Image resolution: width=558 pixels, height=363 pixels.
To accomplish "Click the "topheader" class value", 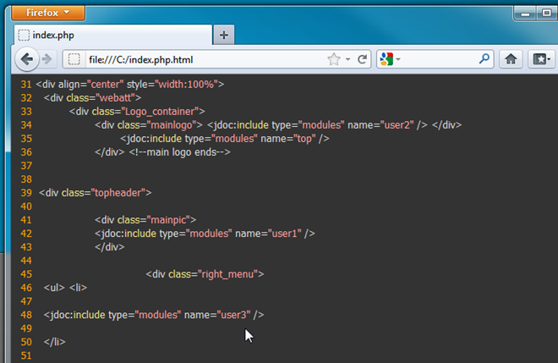I will [x=118, y=193].
